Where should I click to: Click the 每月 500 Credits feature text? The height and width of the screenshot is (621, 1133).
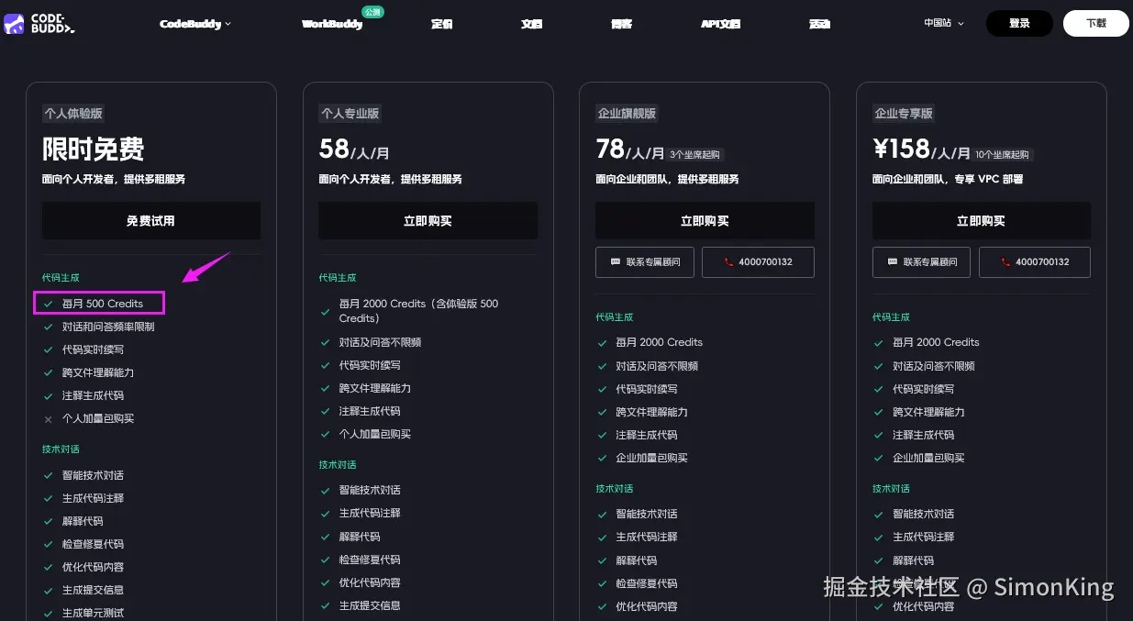pyautogui.click(x=103, y=304)
